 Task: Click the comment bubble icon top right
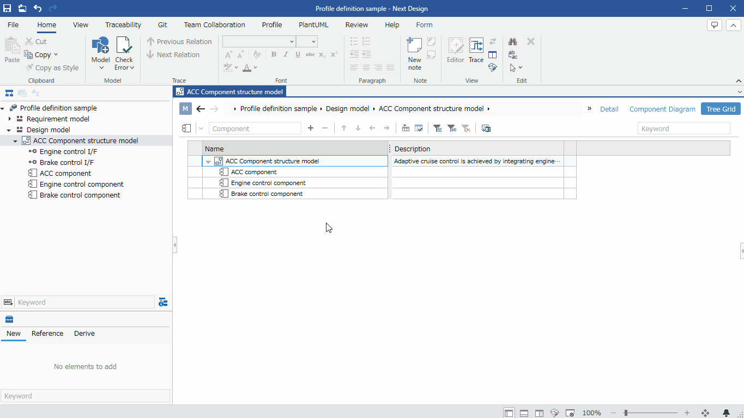click(714, 25)
